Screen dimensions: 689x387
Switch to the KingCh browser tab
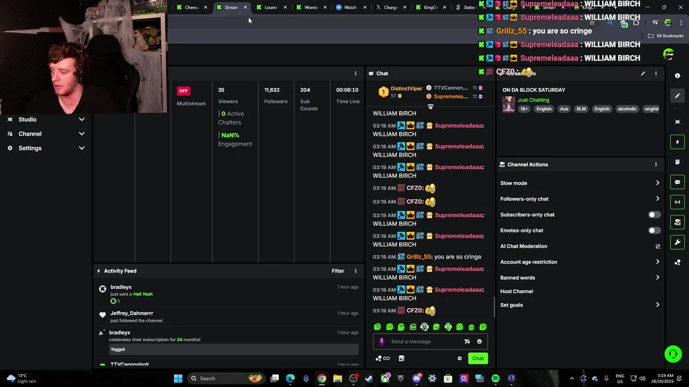[x=431, y=7]
